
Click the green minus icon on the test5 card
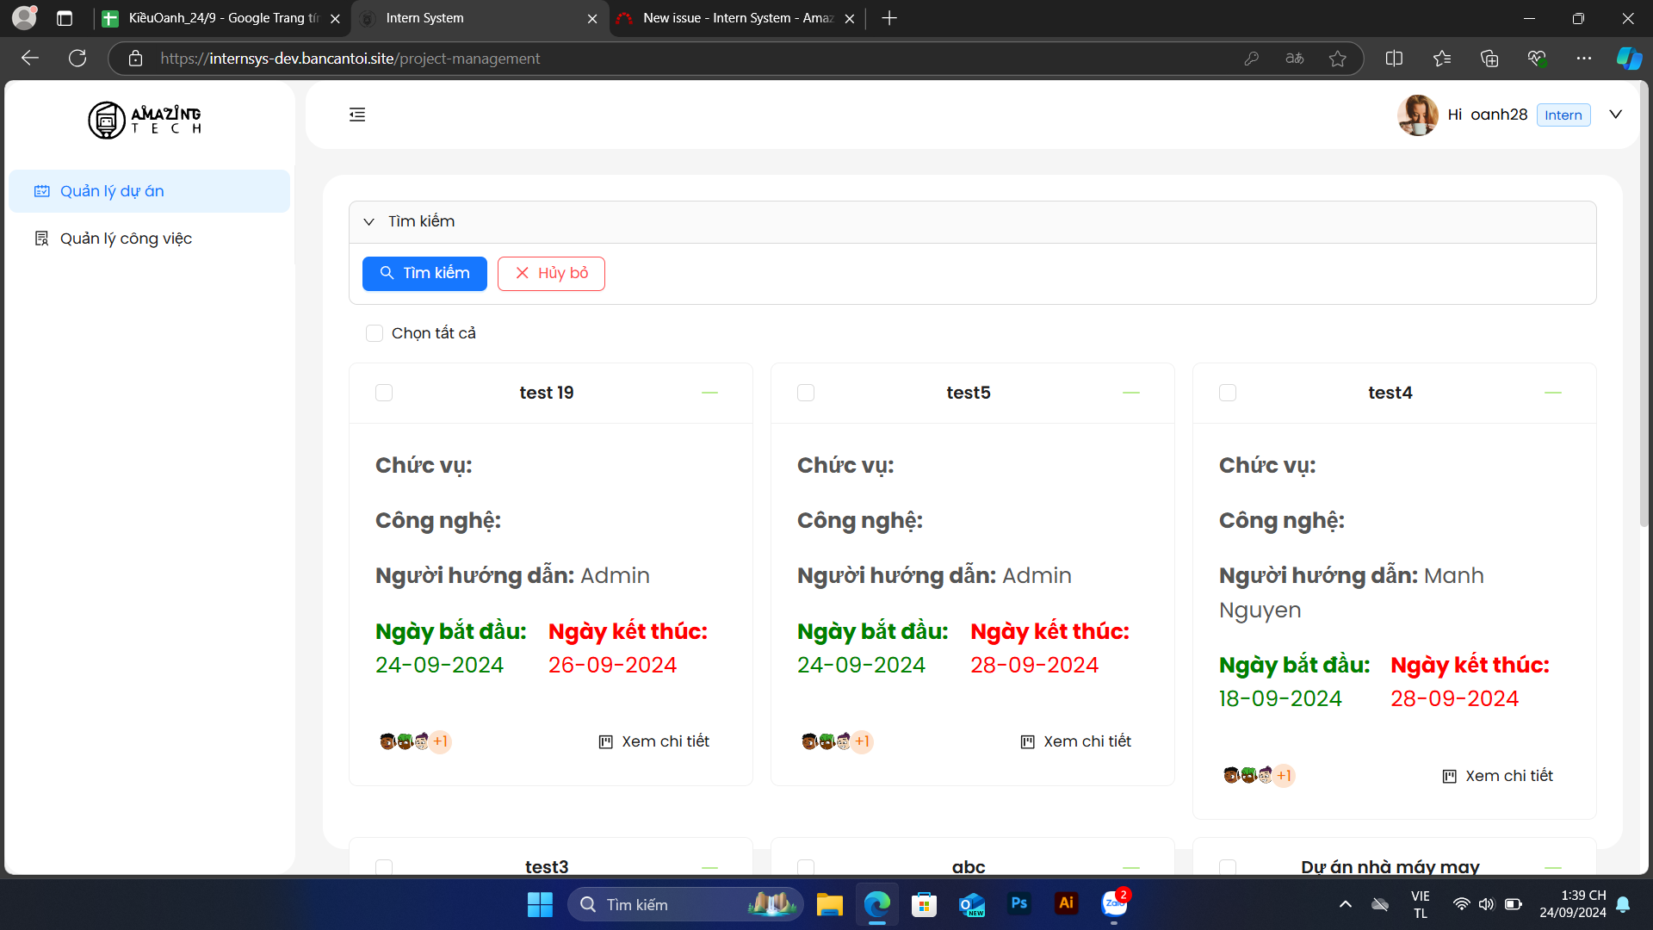(1130, 393)
